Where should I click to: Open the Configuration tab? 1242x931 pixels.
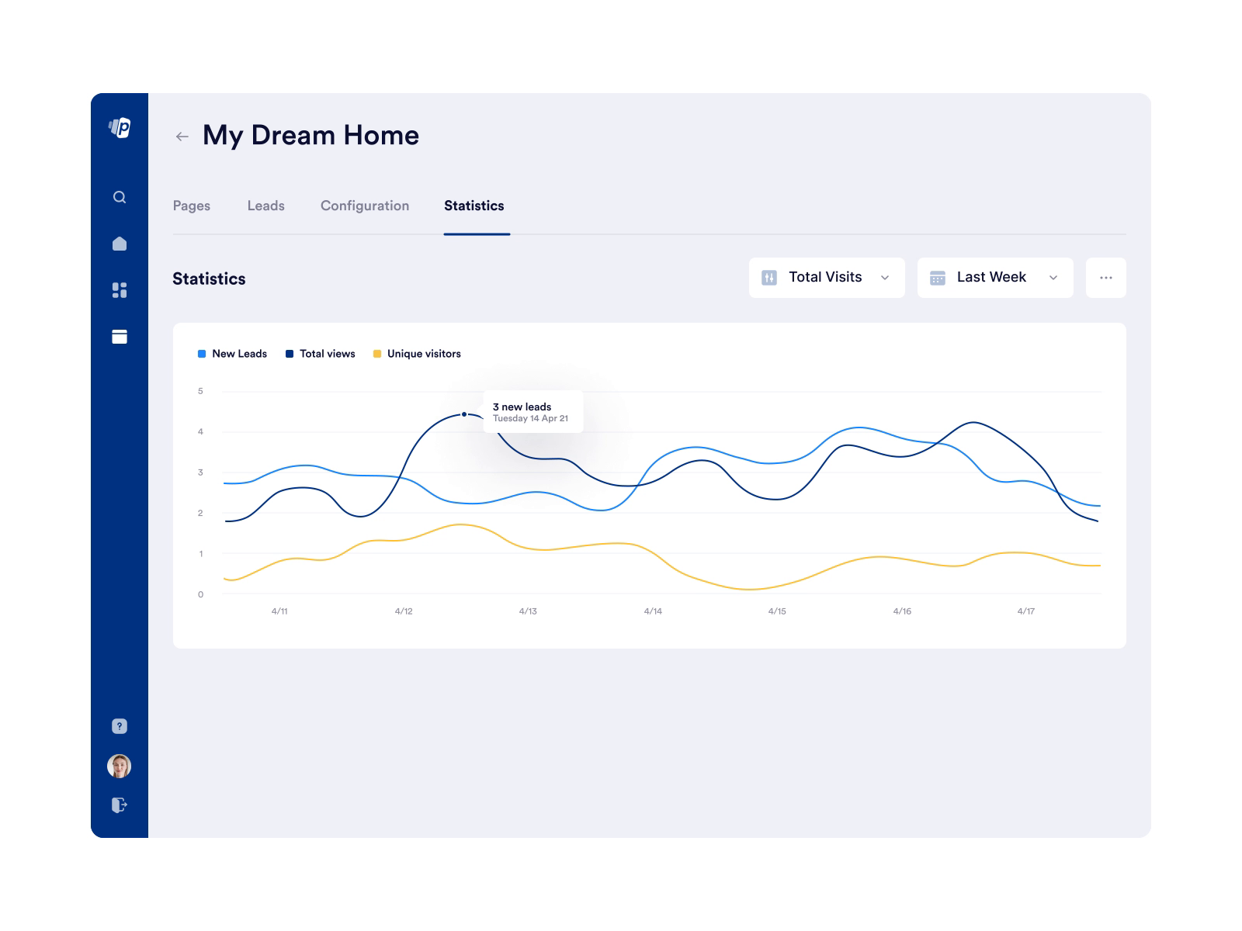tap(365, 206)
